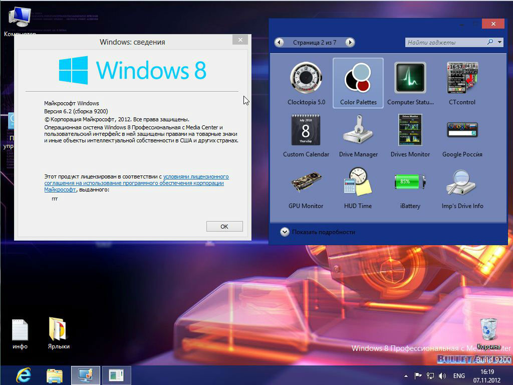Image resolution: width=513 pixels, height=385 pixels.
Task: Go to the next gadget page
Action: [x=350, y=42]
